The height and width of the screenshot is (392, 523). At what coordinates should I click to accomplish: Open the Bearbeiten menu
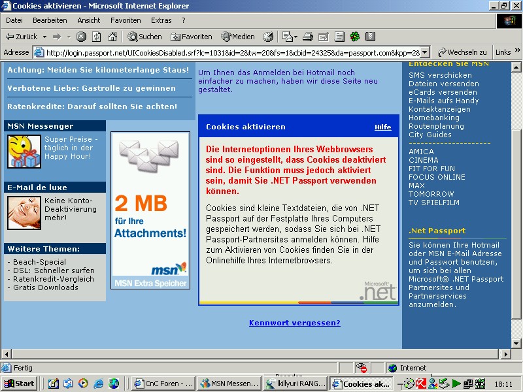pyautogui.click(x=50, y=20)
